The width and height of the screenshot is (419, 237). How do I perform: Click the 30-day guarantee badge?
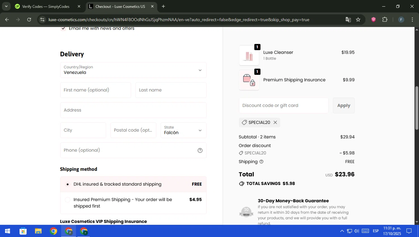(246, 212)
